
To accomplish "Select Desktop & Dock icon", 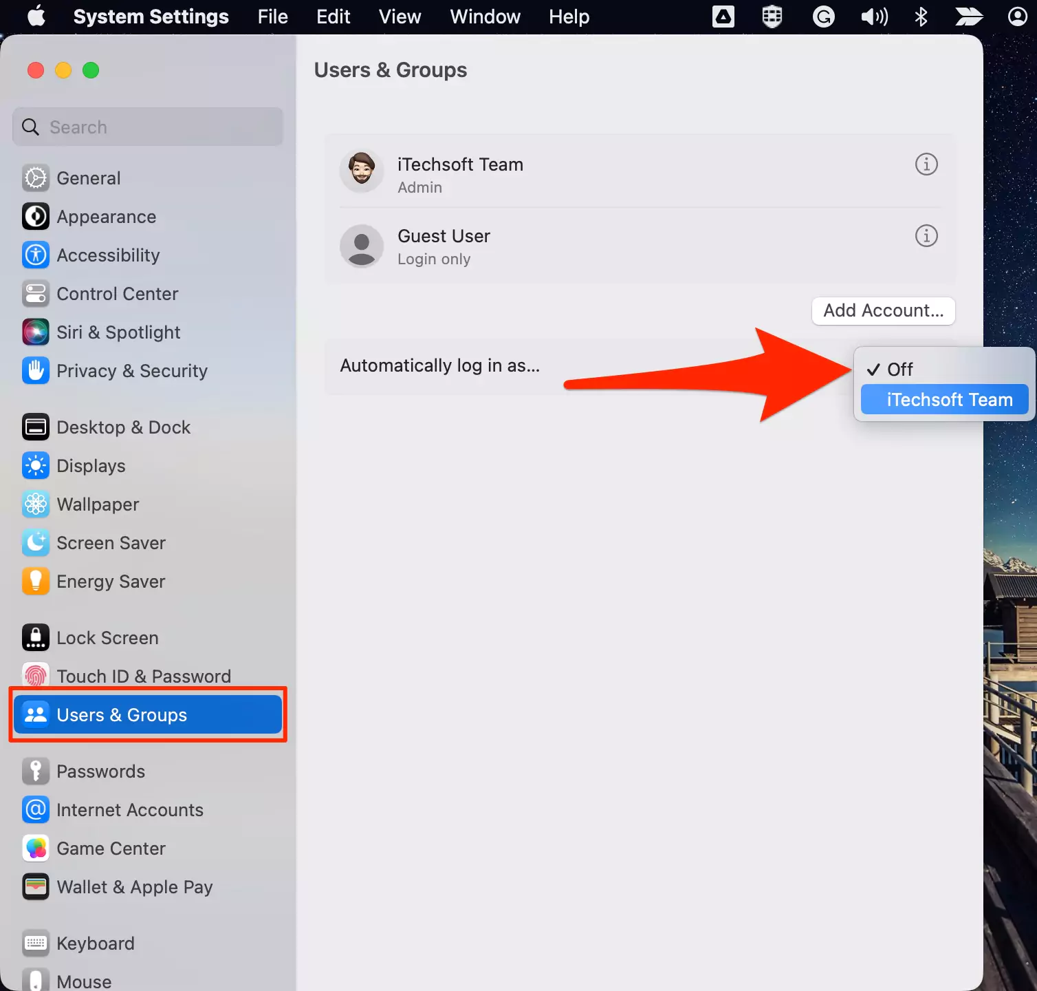I will (x=36, y=427).
